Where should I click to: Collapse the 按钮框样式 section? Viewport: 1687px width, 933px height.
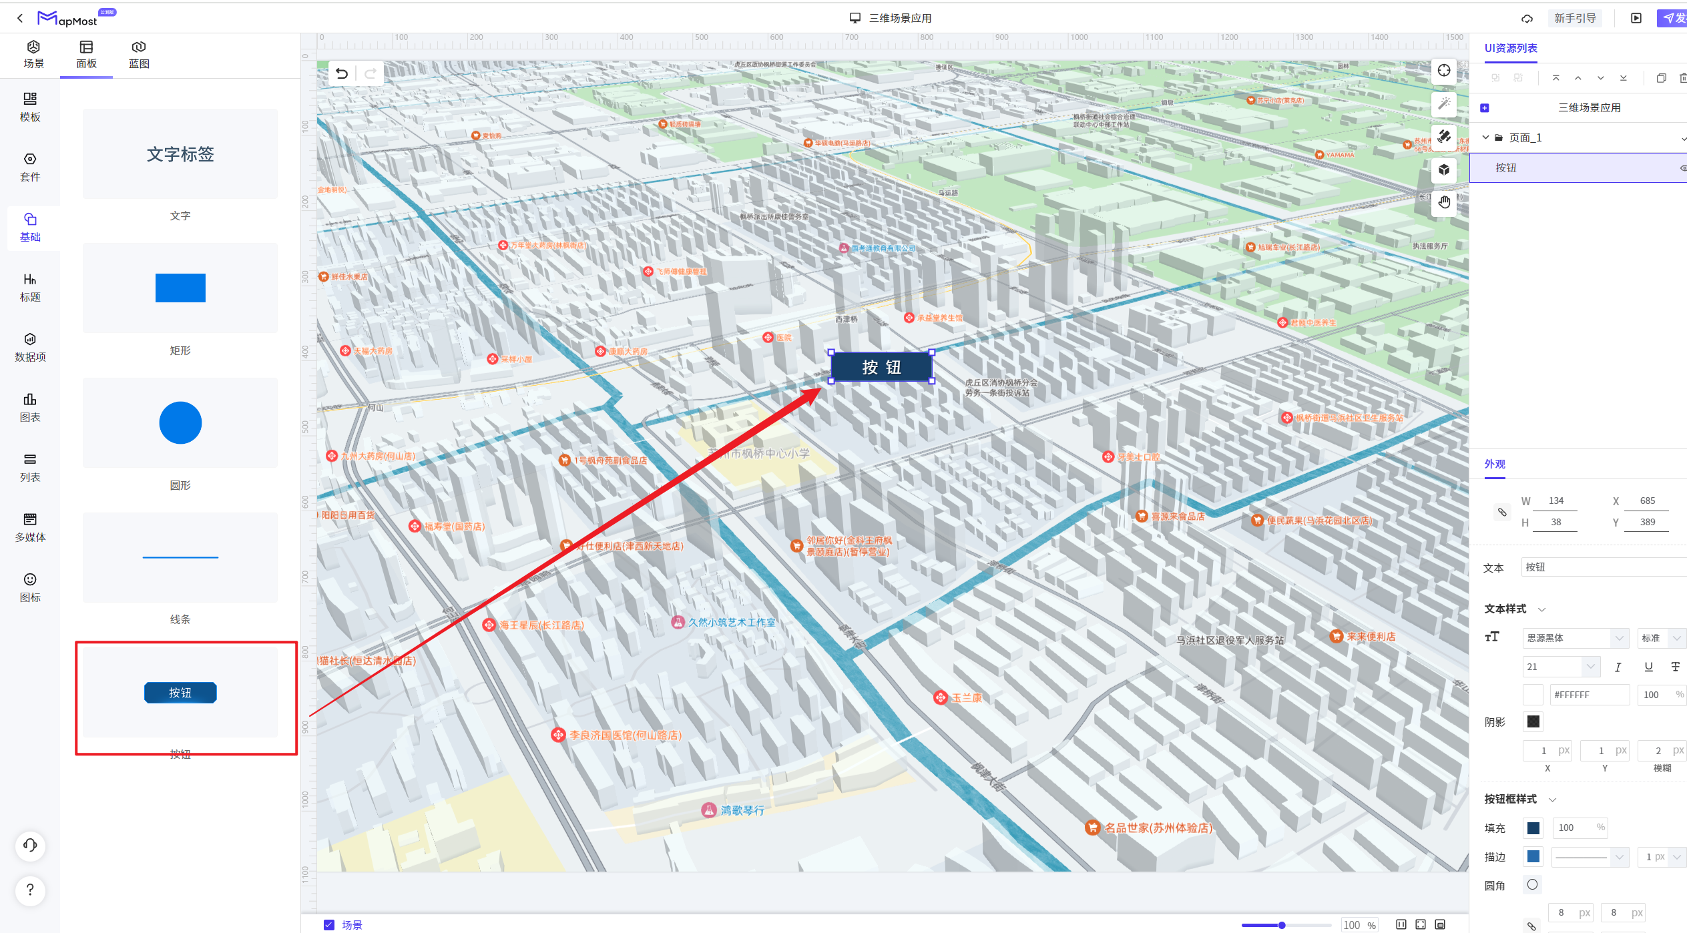pos(1553,800)
